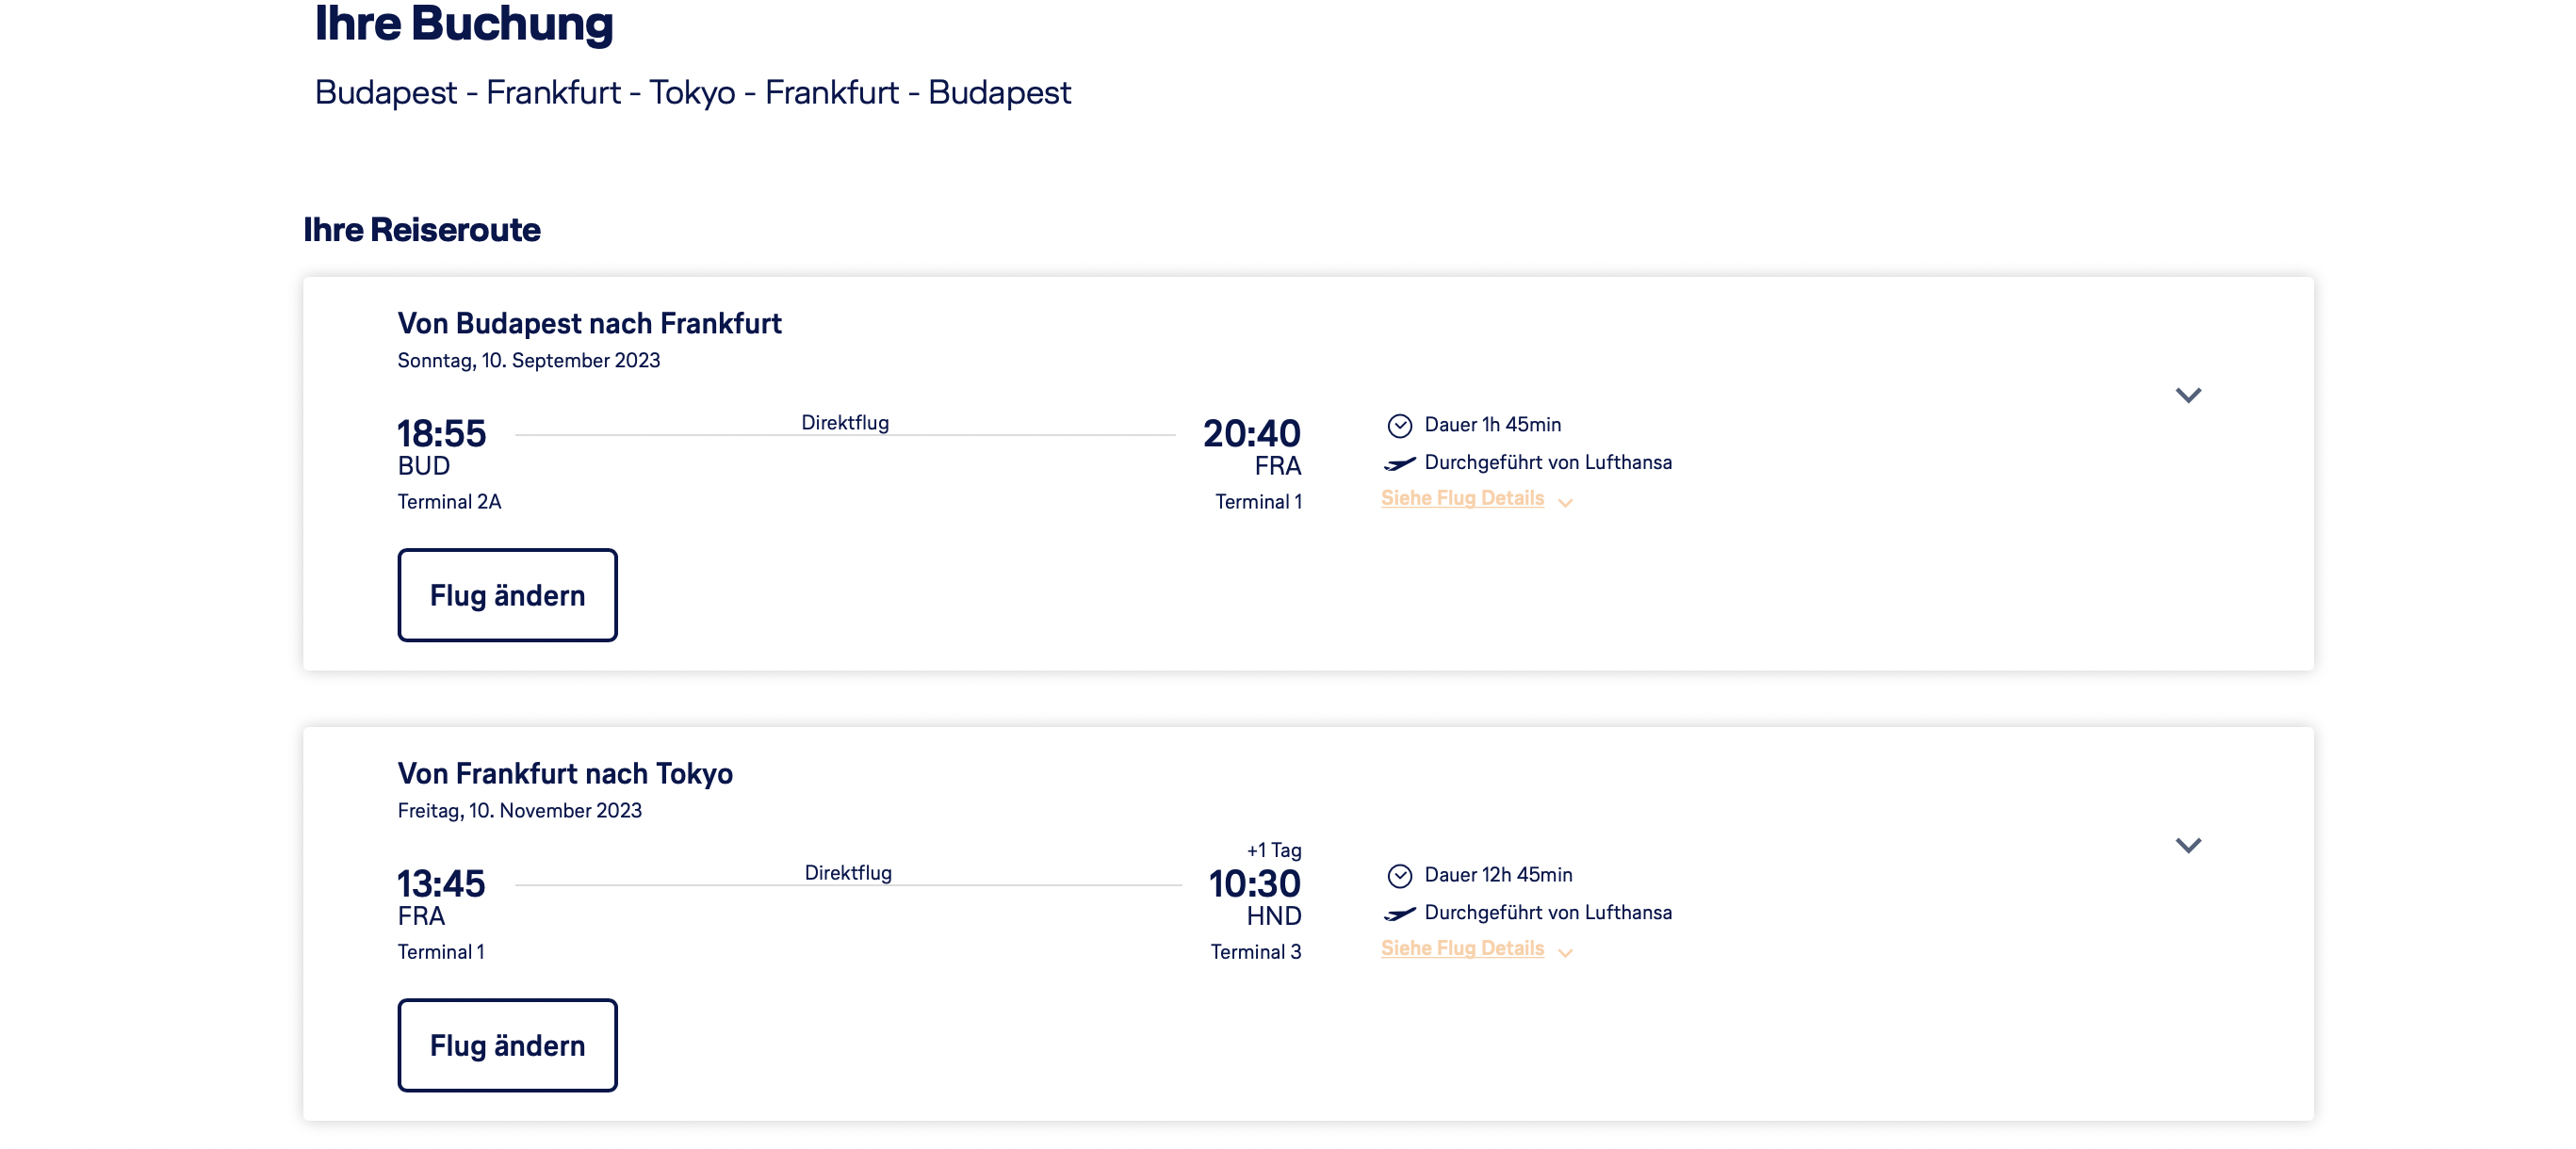The width and height of the screenshot is (2576, 1149).
Task: Open Siehe Flug Details for the Budapest flight
Action: point(1462,498)
